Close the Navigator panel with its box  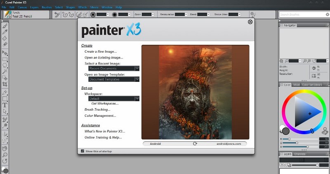[282, 25]
